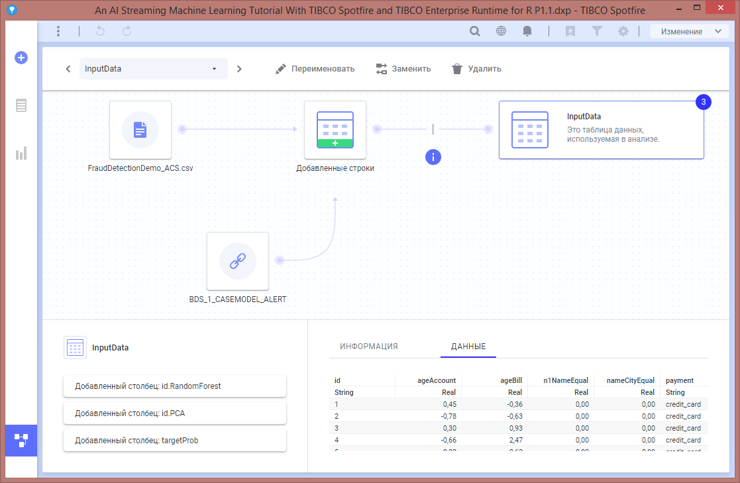This screenshot has height=483, width=740.
Task: Click the ageAccount column header
Action: tap(437, 380)
